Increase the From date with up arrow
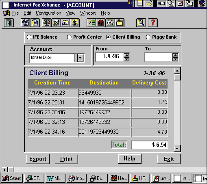The width and height of the screenshot is (207, 184). click(126, 55)
